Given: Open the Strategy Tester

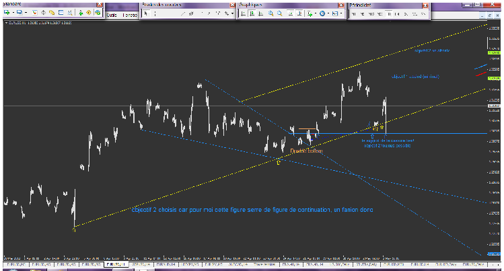Looking at the screenshot, I should point(69,13).
